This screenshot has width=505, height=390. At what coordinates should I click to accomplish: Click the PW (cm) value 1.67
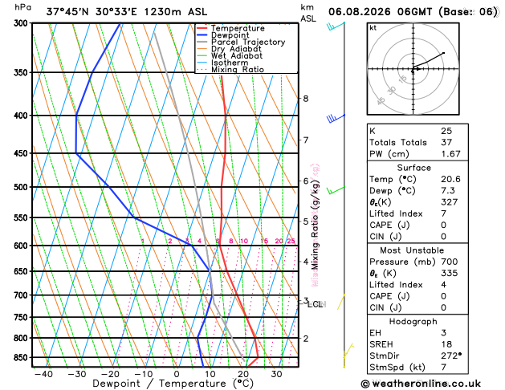point(450,154)
